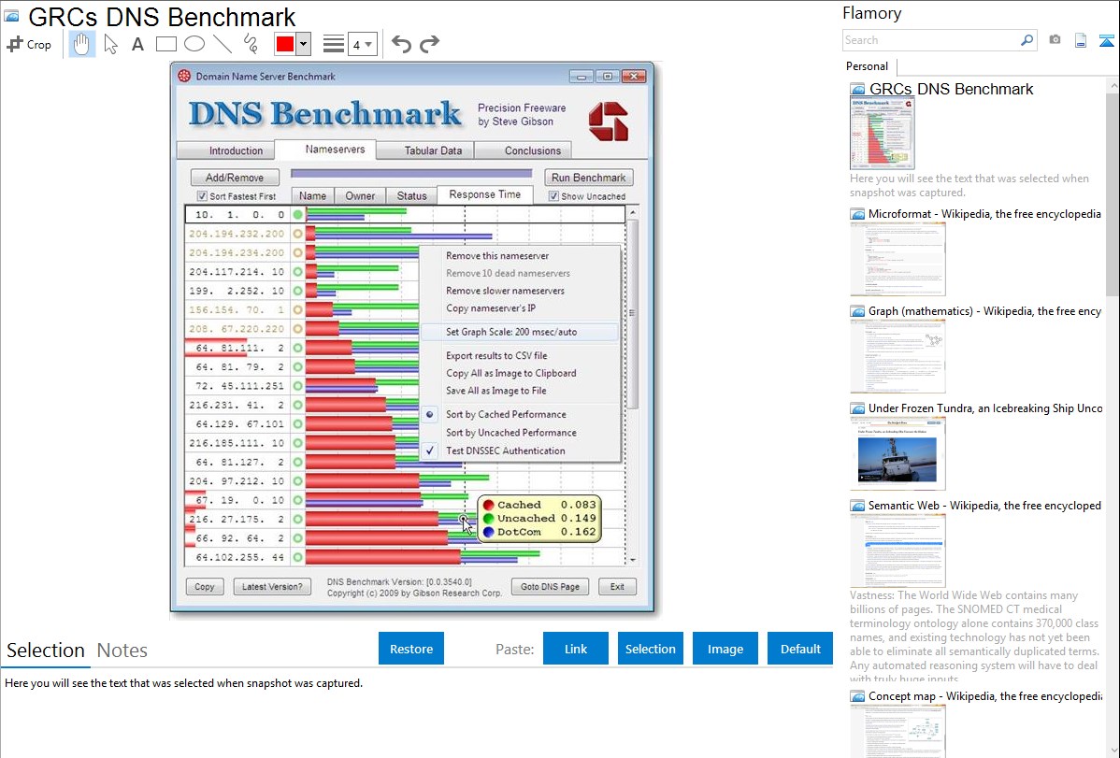Open the Personal tab in Flamory panel
This screenshot has height=758, width=1120.
point(868,66)
